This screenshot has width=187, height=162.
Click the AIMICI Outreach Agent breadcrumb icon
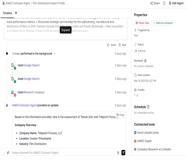point(4,3)
